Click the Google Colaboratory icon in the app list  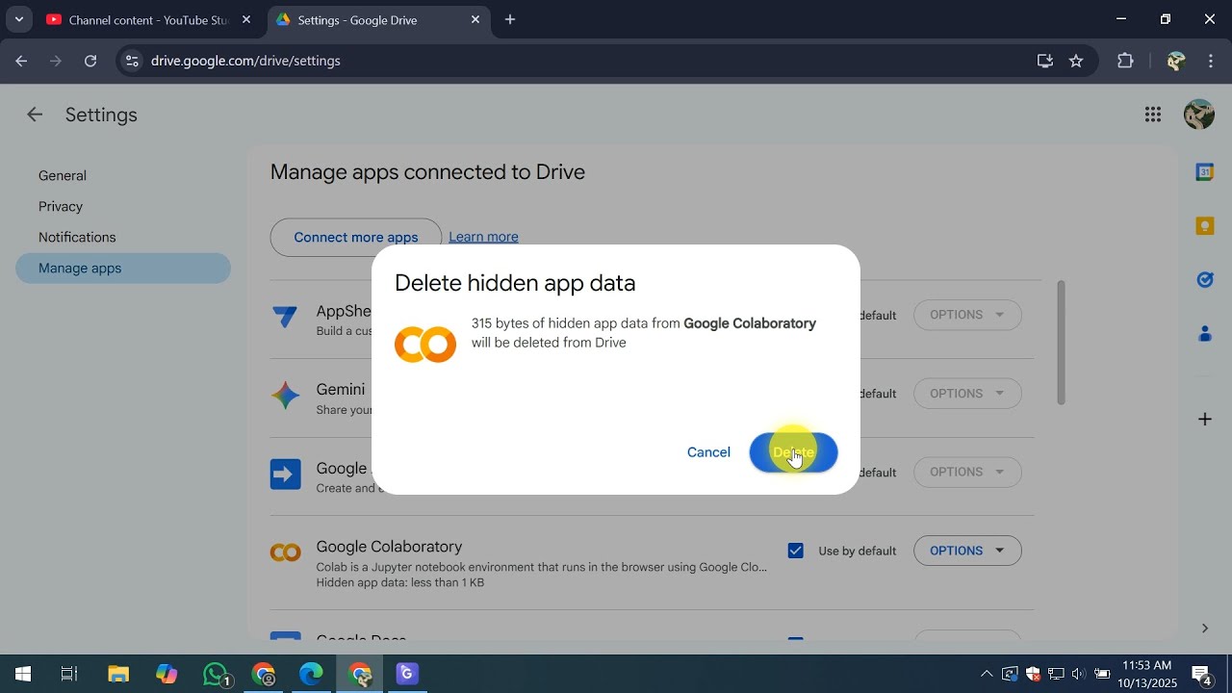(x=285, y=552)
